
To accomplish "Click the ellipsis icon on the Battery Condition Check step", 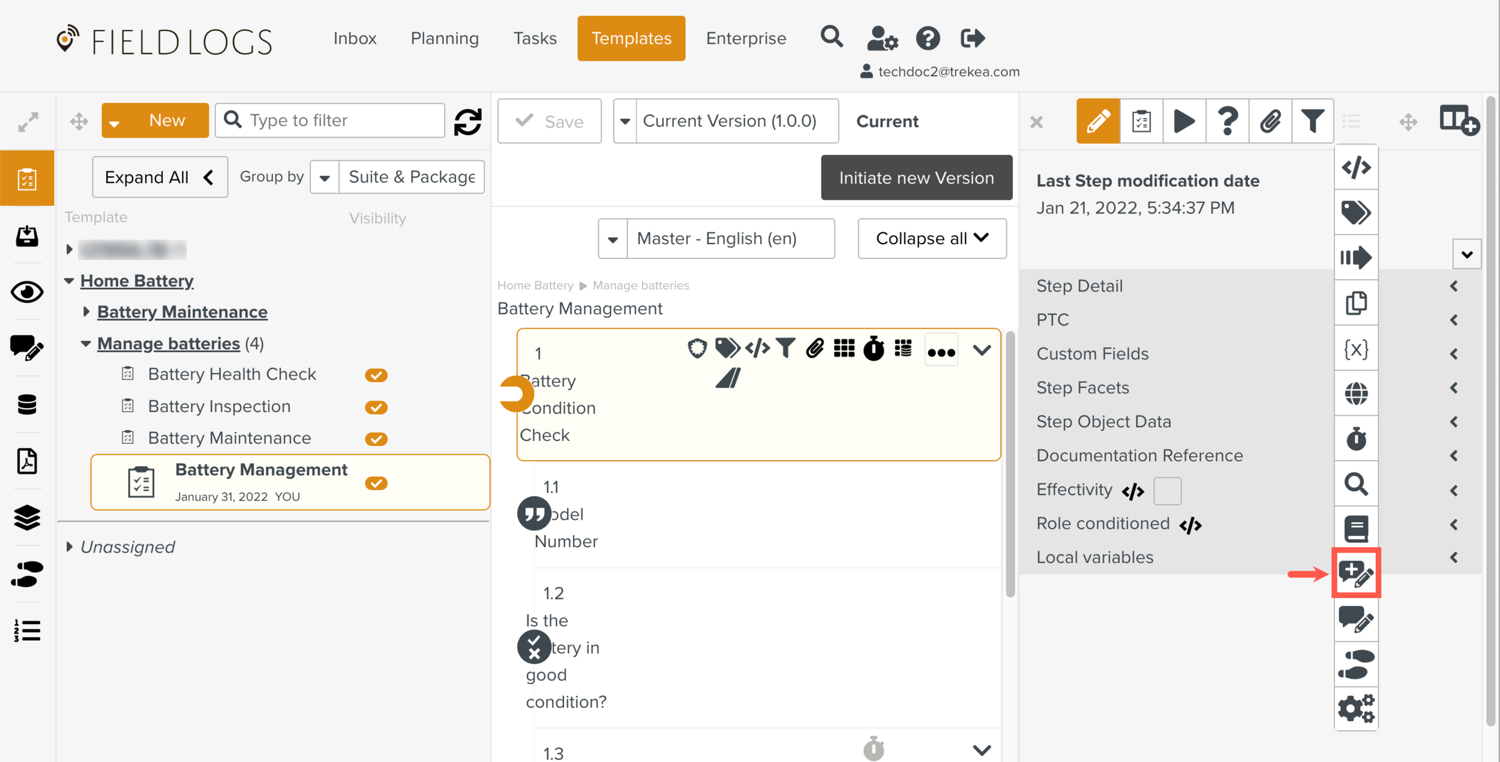I will pyautogui.click(x=941, y=349).
